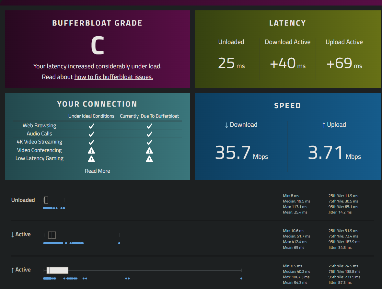
Task: Click the 25 ms unloaded latency value
Action: pos(231,63)
